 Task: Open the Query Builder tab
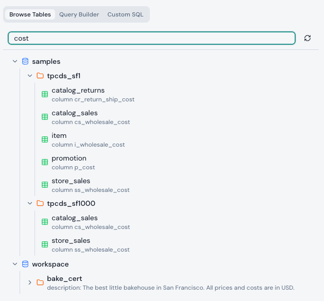[x=79, y=14]
